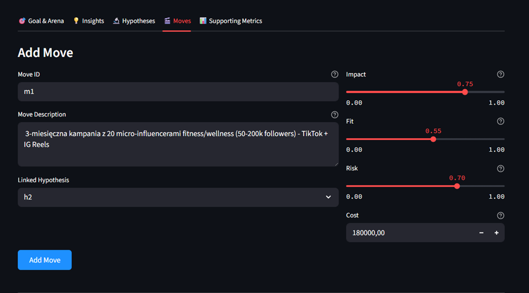Screen dimensions: 529x293
Task: Click the Risk slider handle at 0.70
Action: click(x=457, y=186)
